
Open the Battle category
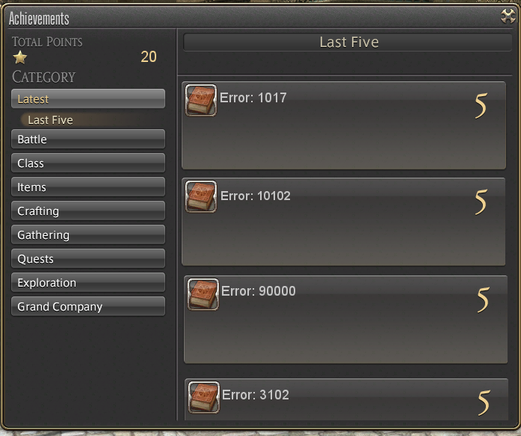(x=88, y=139)
